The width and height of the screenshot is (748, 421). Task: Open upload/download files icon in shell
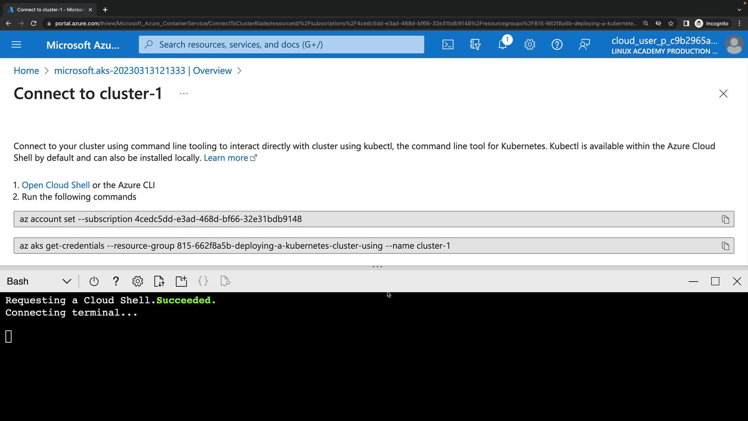(x=159, y=281)
